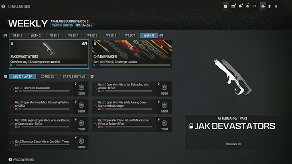Open the grid apps icon in header

233,6
